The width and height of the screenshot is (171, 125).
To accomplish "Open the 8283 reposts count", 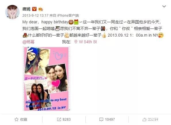I will [x=66, y=120].
